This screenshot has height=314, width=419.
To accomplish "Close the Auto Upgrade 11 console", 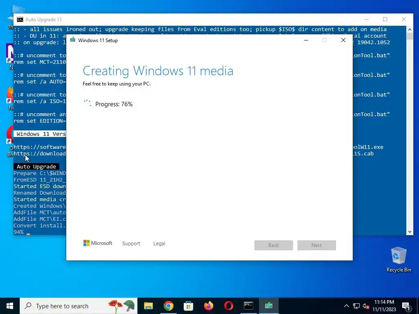I will tap(404, 19).
